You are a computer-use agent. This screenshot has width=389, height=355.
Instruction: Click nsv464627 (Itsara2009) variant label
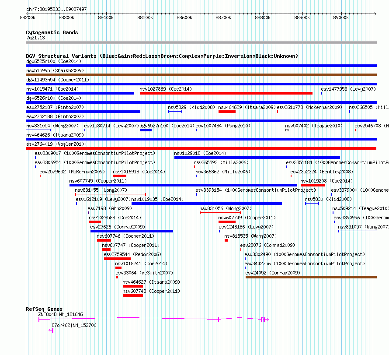point(151,282)
